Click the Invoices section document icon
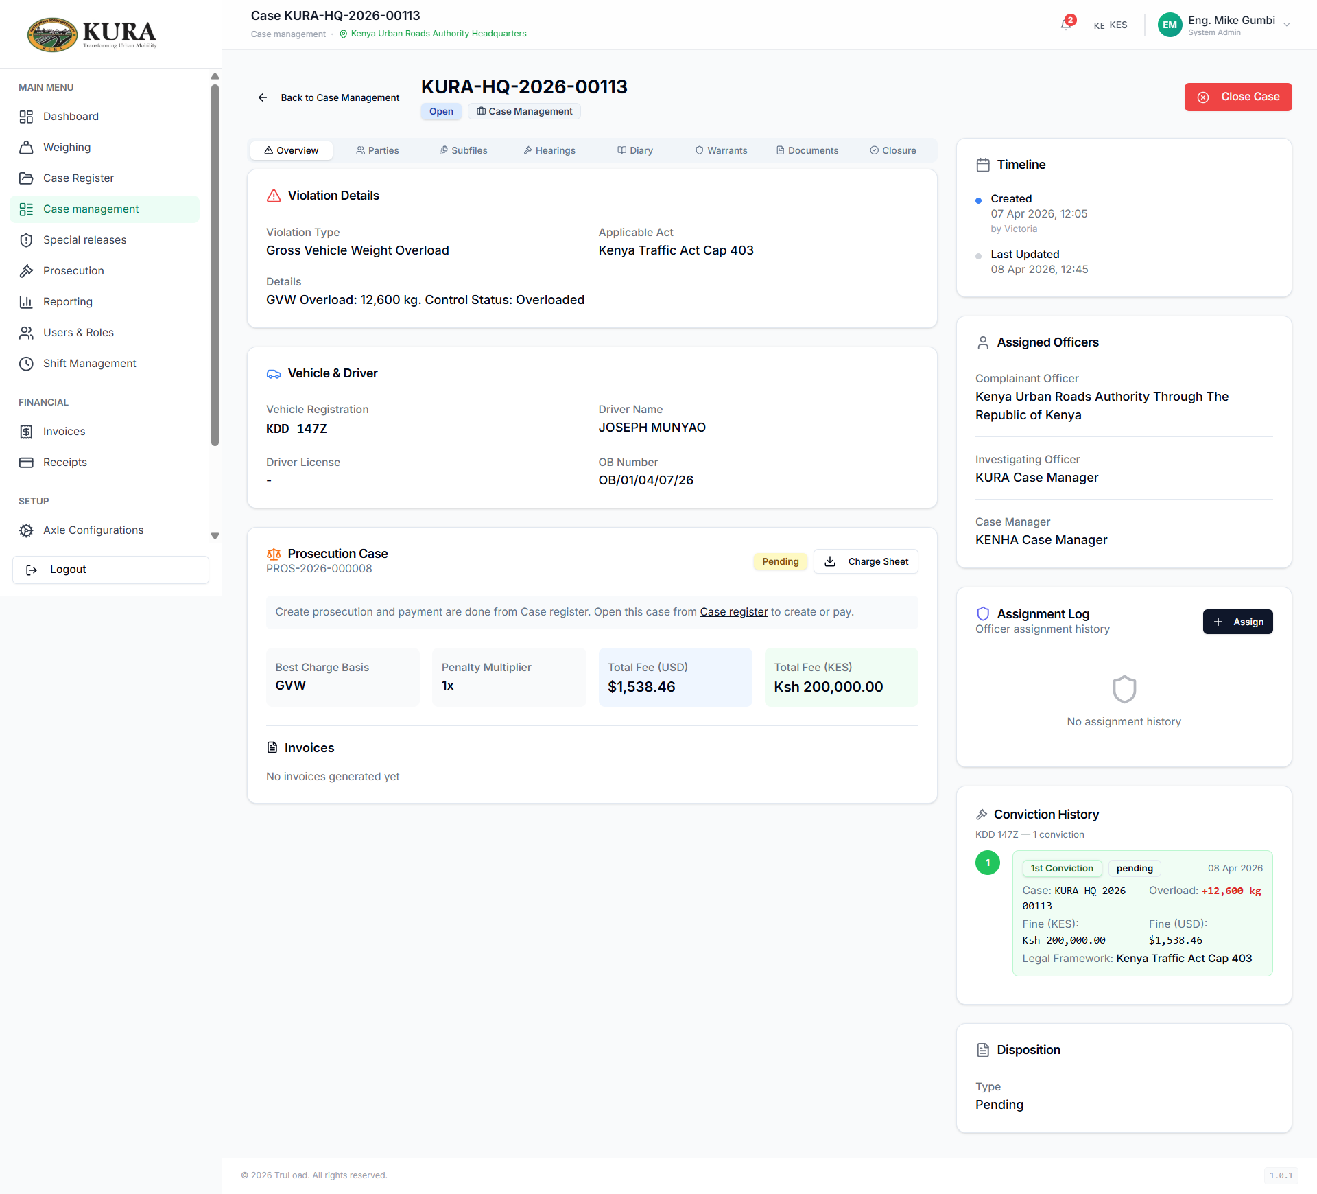 tap(272, 748)
